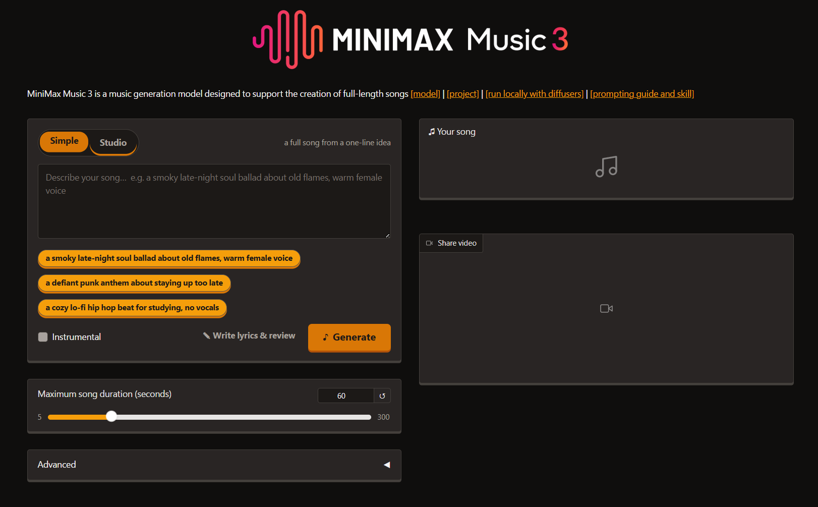Open the [project] link

point(462,94)
